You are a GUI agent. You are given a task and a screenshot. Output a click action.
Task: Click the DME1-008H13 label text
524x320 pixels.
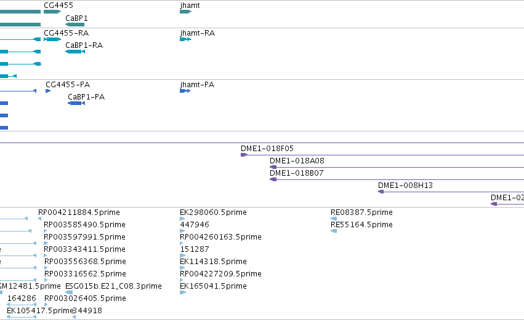point(405,185)
